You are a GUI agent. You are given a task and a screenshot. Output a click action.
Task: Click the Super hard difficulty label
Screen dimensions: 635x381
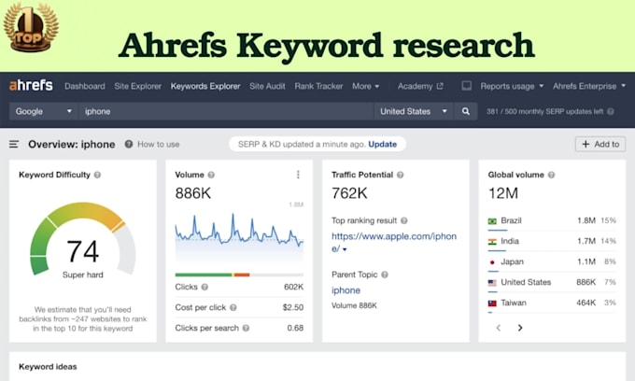point(82,275)
